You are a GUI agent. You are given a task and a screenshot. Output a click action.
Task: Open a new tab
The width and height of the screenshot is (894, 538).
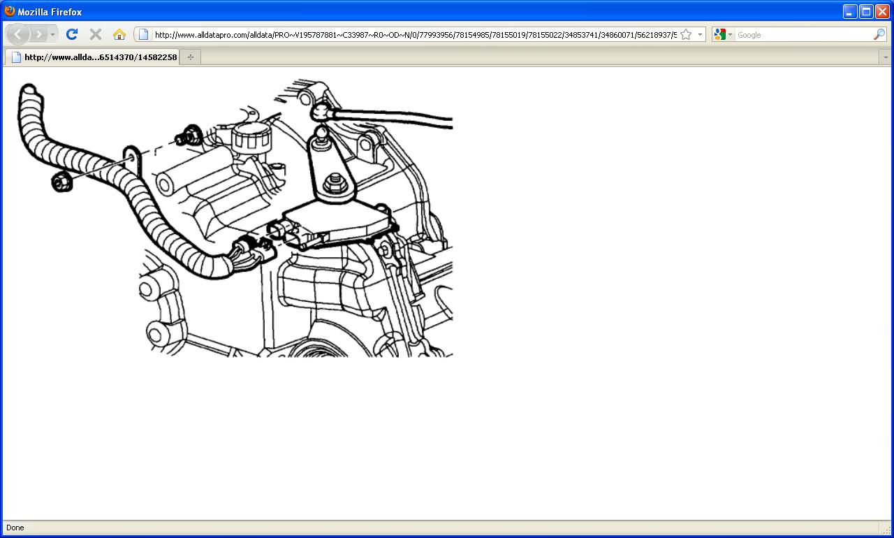(191, 57)
